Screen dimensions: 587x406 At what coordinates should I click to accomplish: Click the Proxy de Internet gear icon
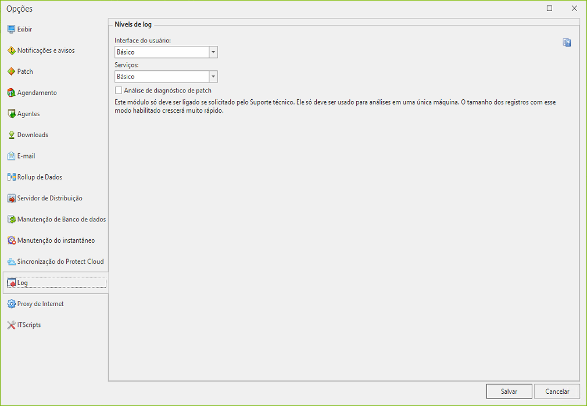(11, 304)
